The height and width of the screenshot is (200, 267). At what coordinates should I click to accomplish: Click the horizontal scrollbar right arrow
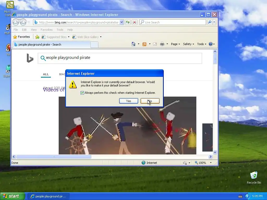click(x=210, y=157)
